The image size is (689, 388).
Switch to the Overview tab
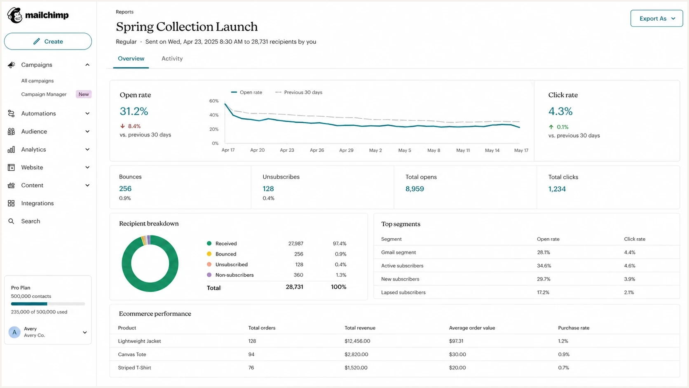131,59
